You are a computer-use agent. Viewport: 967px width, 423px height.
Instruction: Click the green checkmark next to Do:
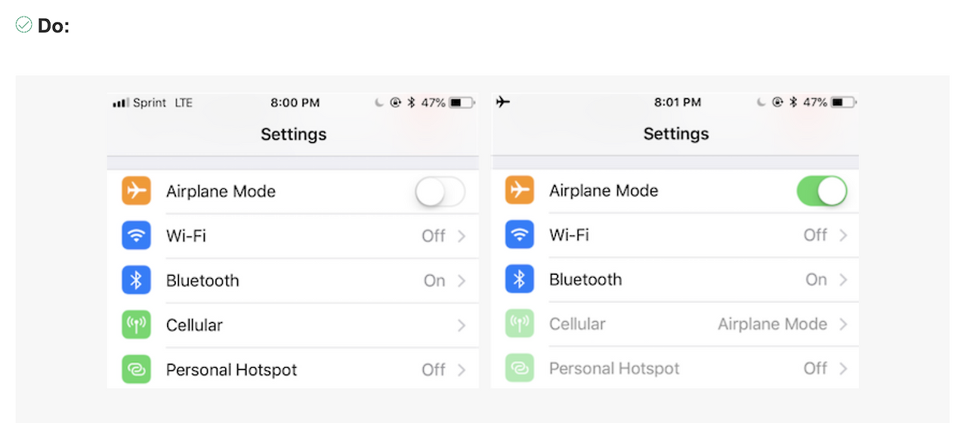[23, 25]
